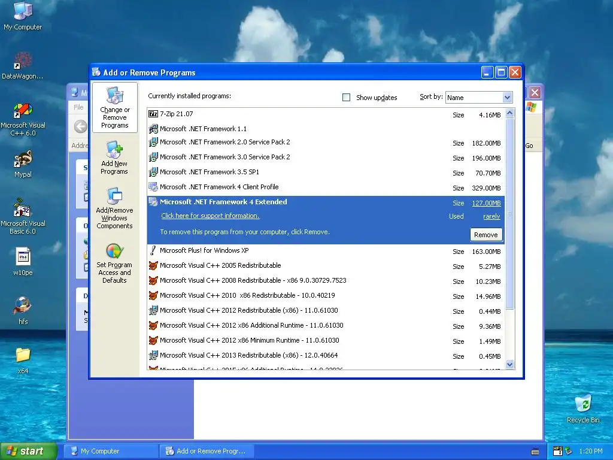Screen dimensions: 613x460
Task: Click the 7-Zip 21.07 program icon
Action: tap(153, 114)
